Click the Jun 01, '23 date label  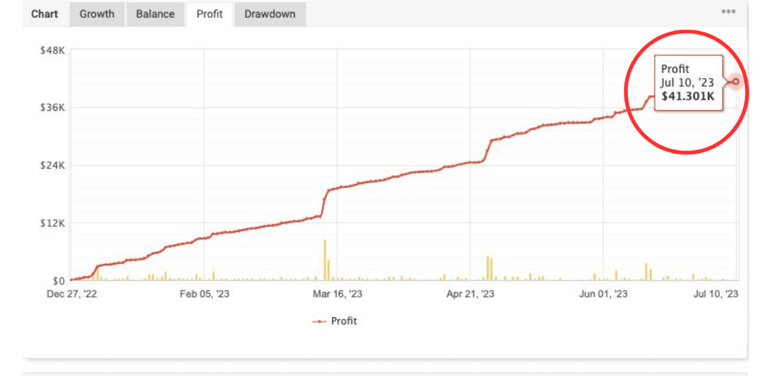(x=603, y=295)
